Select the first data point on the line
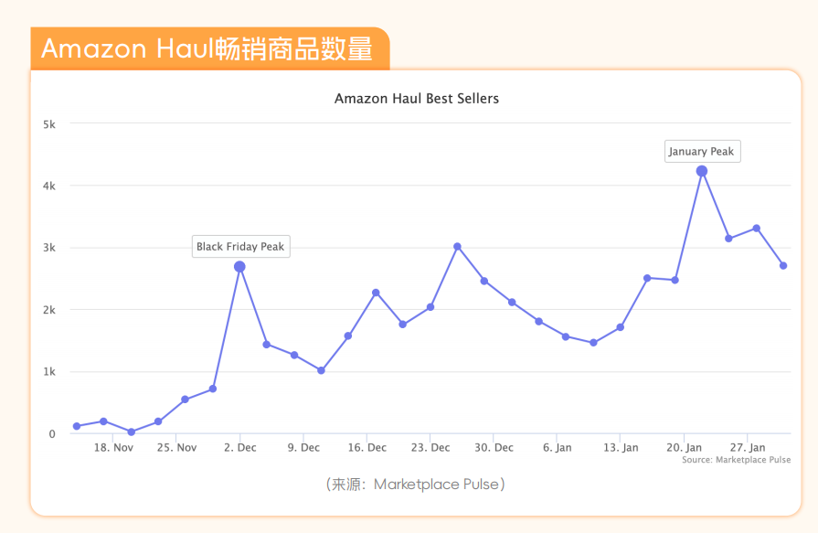The width and height of the screenshot is (818, 533). click(x=77, y=427)
